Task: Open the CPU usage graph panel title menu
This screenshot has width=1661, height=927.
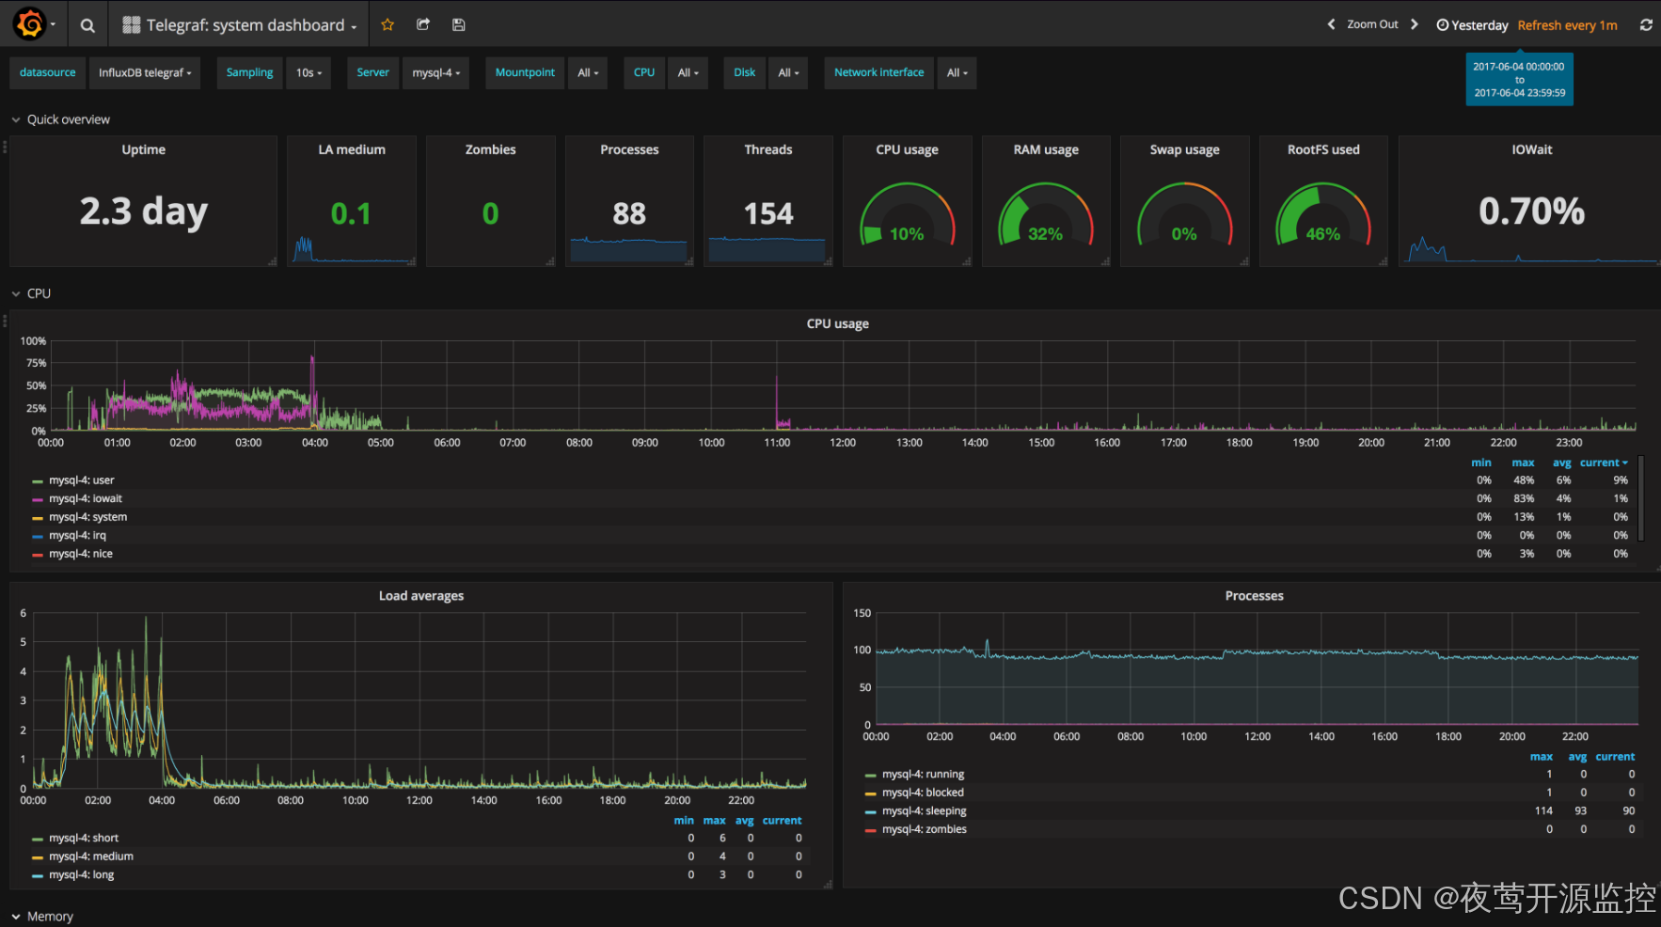Action: (837, 323)
